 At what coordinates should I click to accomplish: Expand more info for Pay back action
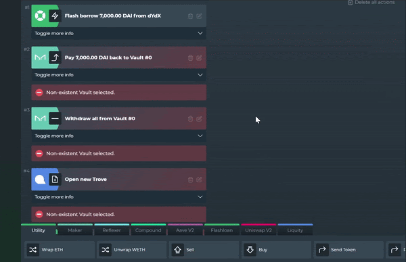tap(119, 75)
